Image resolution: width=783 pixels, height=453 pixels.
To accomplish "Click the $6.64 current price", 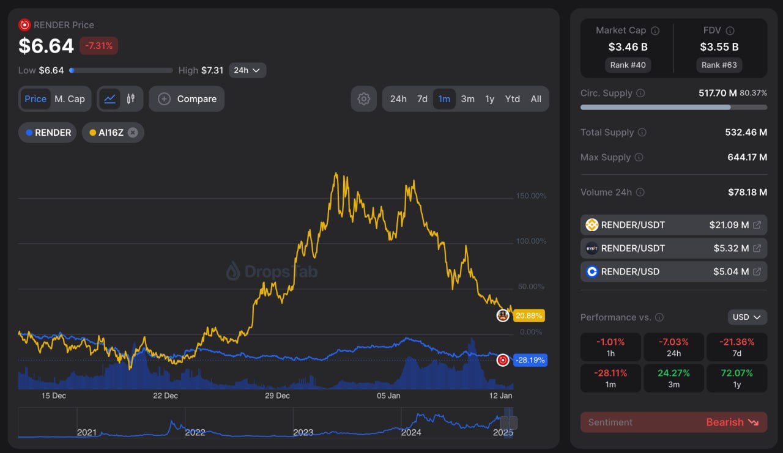I will pyautogui.click(x=46, y=46).
